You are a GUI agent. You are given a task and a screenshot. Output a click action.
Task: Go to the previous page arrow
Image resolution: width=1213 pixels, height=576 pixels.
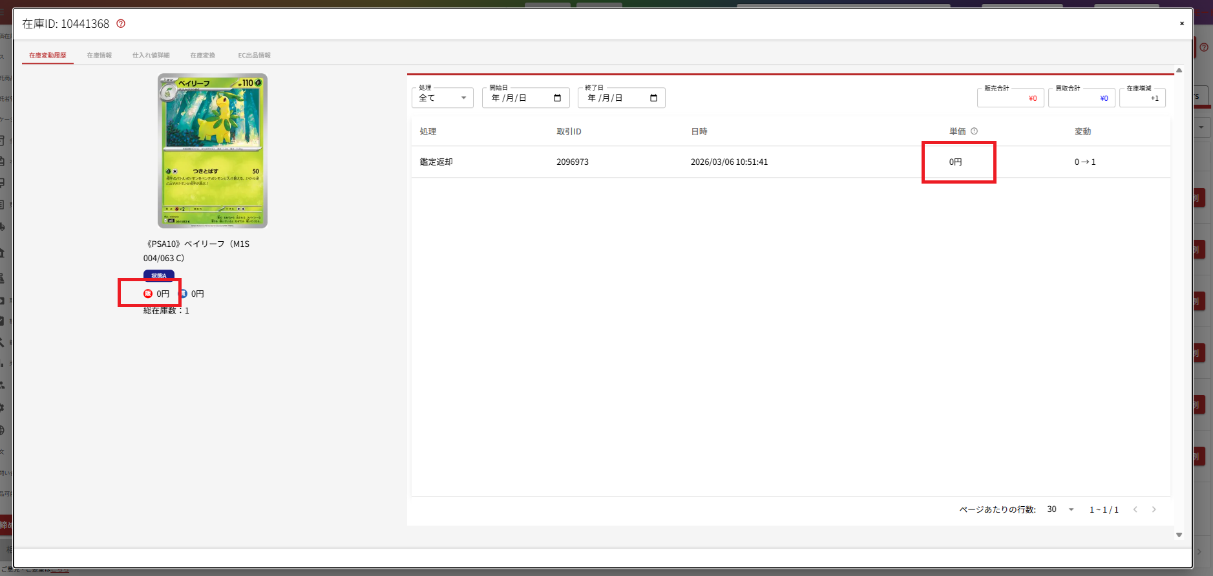(x=1135, y=509)
